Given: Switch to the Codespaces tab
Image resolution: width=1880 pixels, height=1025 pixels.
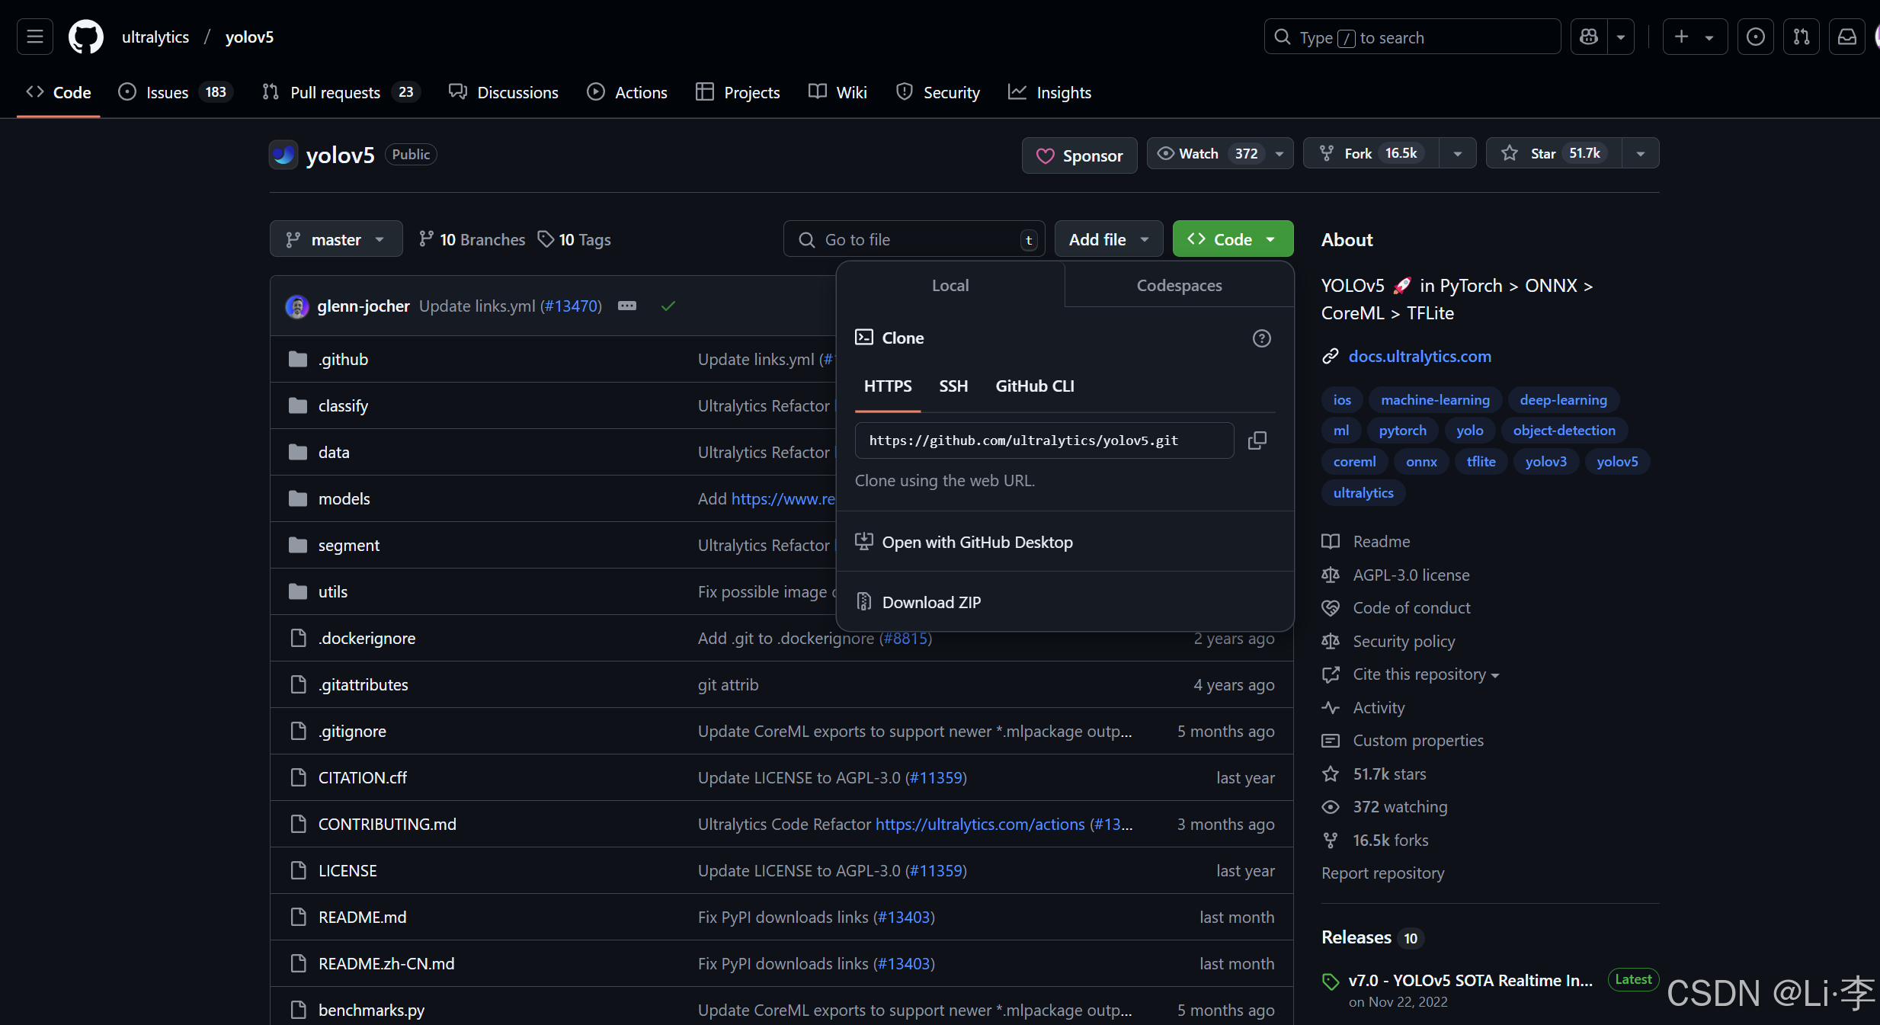Looking at the screenshot, I should point(1179,285).
